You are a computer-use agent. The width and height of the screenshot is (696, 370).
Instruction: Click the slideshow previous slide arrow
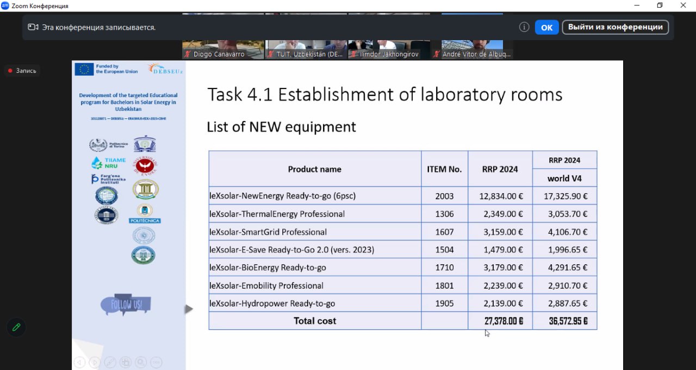(x=79, y=362)
